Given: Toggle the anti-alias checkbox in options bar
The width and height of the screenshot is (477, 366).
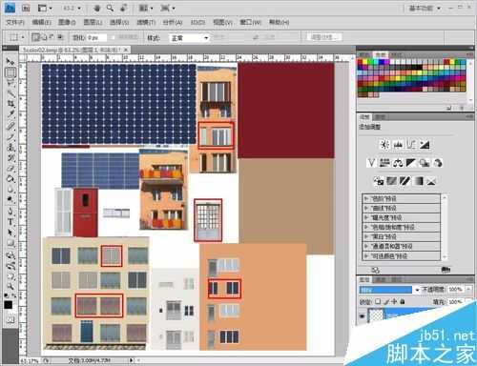Looking at the screenshot, I should coord(113,37).
